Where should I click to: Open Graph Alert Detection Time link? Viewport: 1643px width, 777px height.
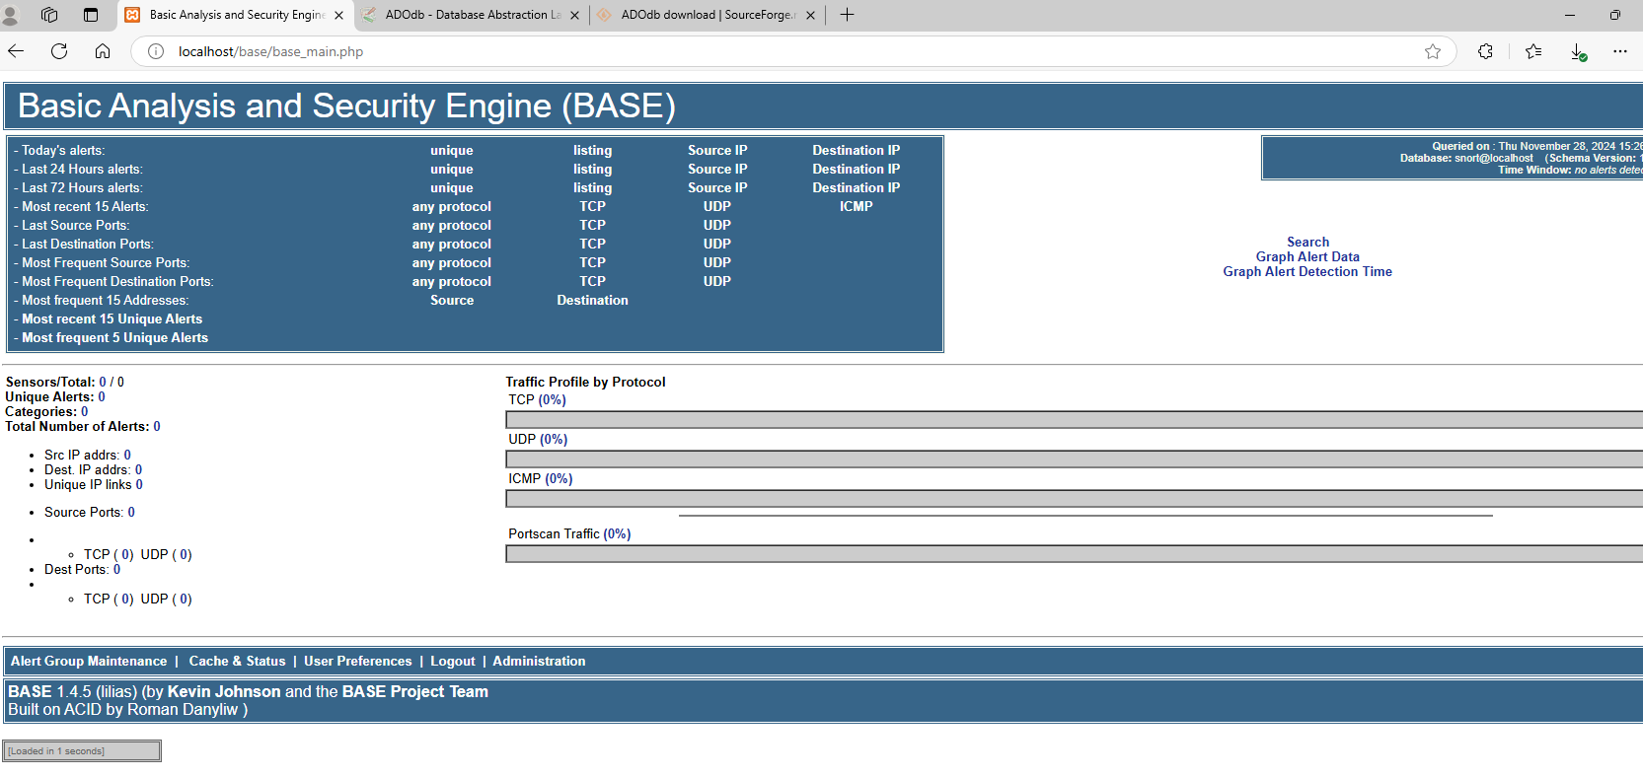point(1307,271)
